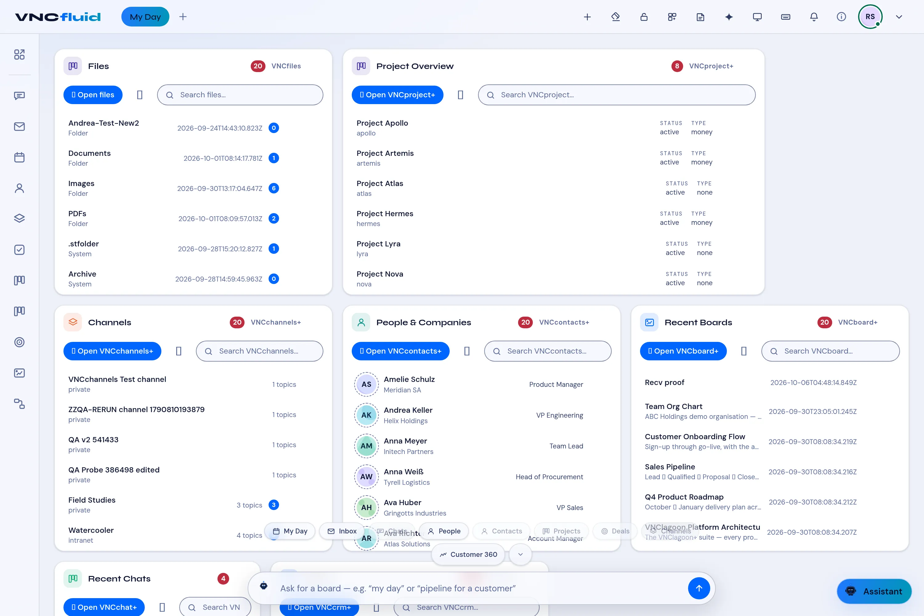Click the Open VNCproject+ button

(x=397, y=95)
